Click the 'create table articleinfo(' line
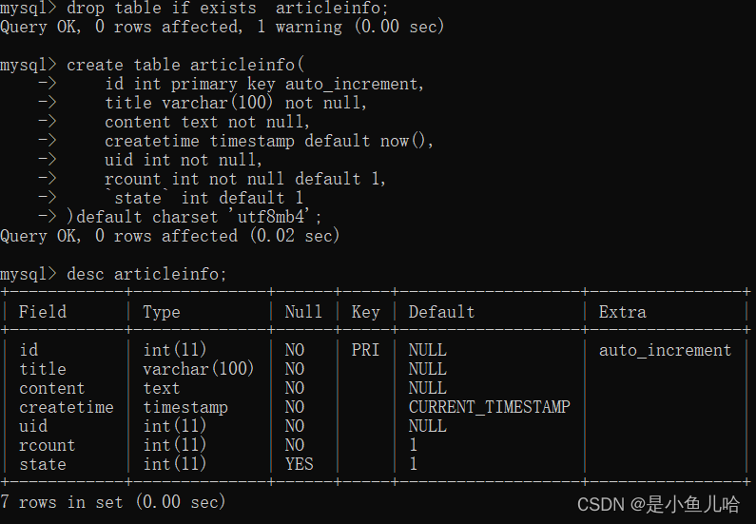Image resolution: width=756 pixels, height=524 pixels. coord(152,65)
